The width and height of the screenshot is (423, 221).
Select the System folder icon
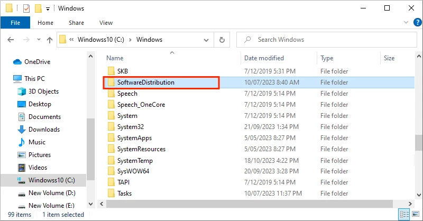coord(111,115)
